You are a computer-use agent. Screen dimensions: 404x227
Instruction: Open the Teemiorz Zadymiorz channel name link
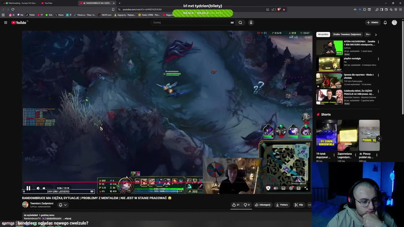pos(42,203)
